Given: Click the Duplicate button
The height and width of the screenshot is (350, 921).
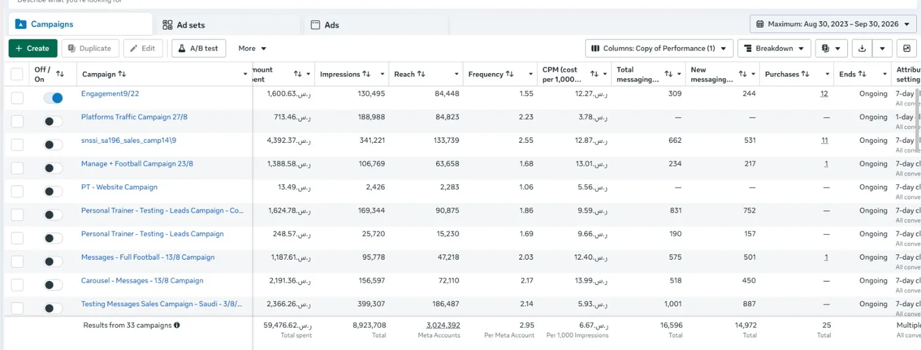Looking at the screenshot, I should tap(91, 49).
